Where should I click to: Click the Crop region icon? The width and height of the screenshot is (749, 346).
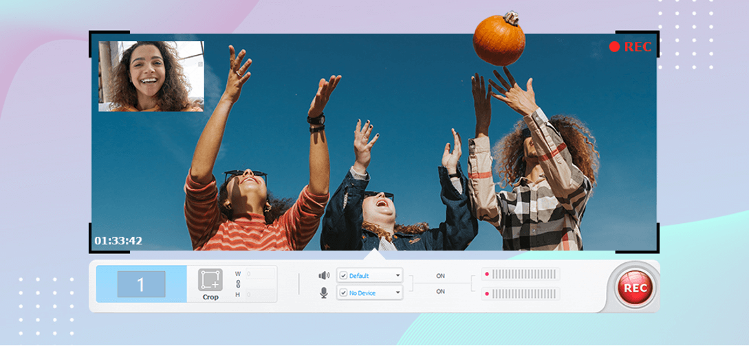210,280
